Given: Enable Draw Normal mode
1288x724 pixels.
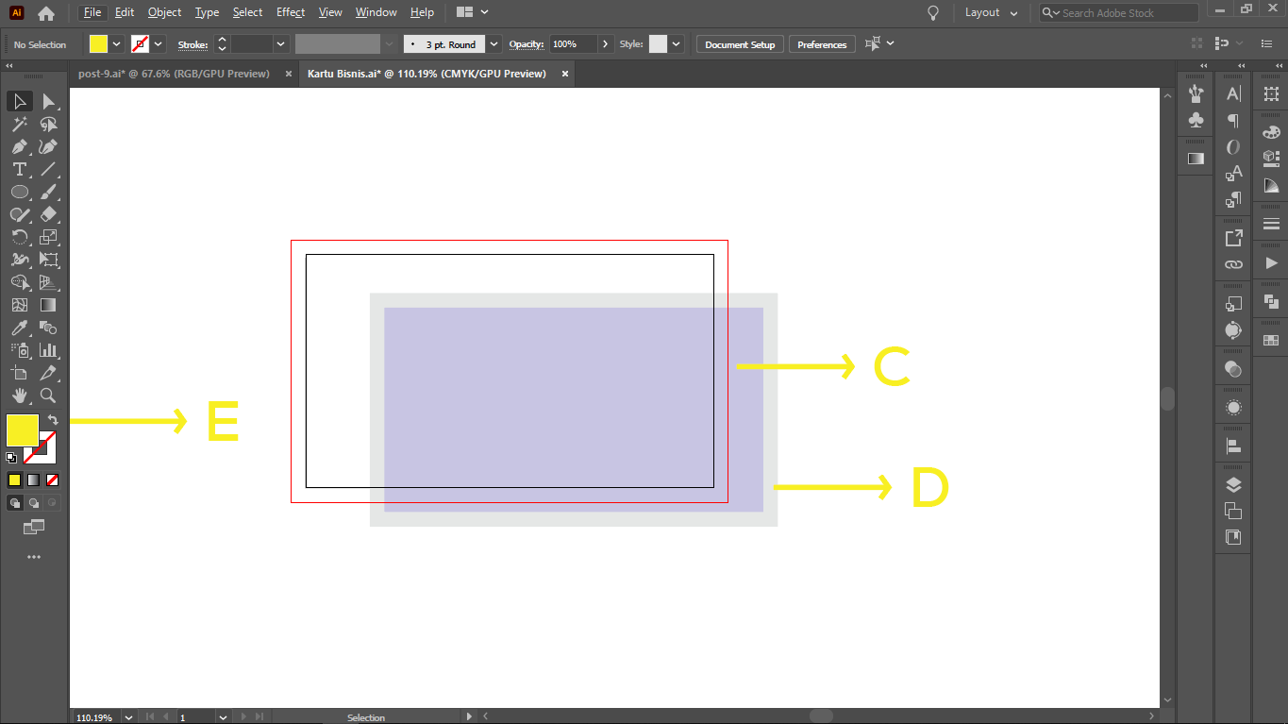Looking at the screenshot, I should [x=15, y=503].
